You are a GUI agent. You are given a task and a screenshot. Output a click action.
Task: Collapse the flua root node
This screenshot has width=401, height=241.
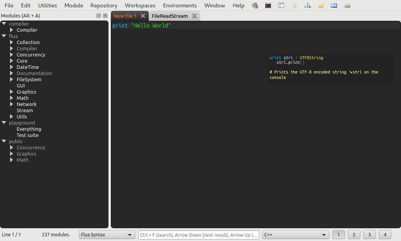[x=4, y=36]
